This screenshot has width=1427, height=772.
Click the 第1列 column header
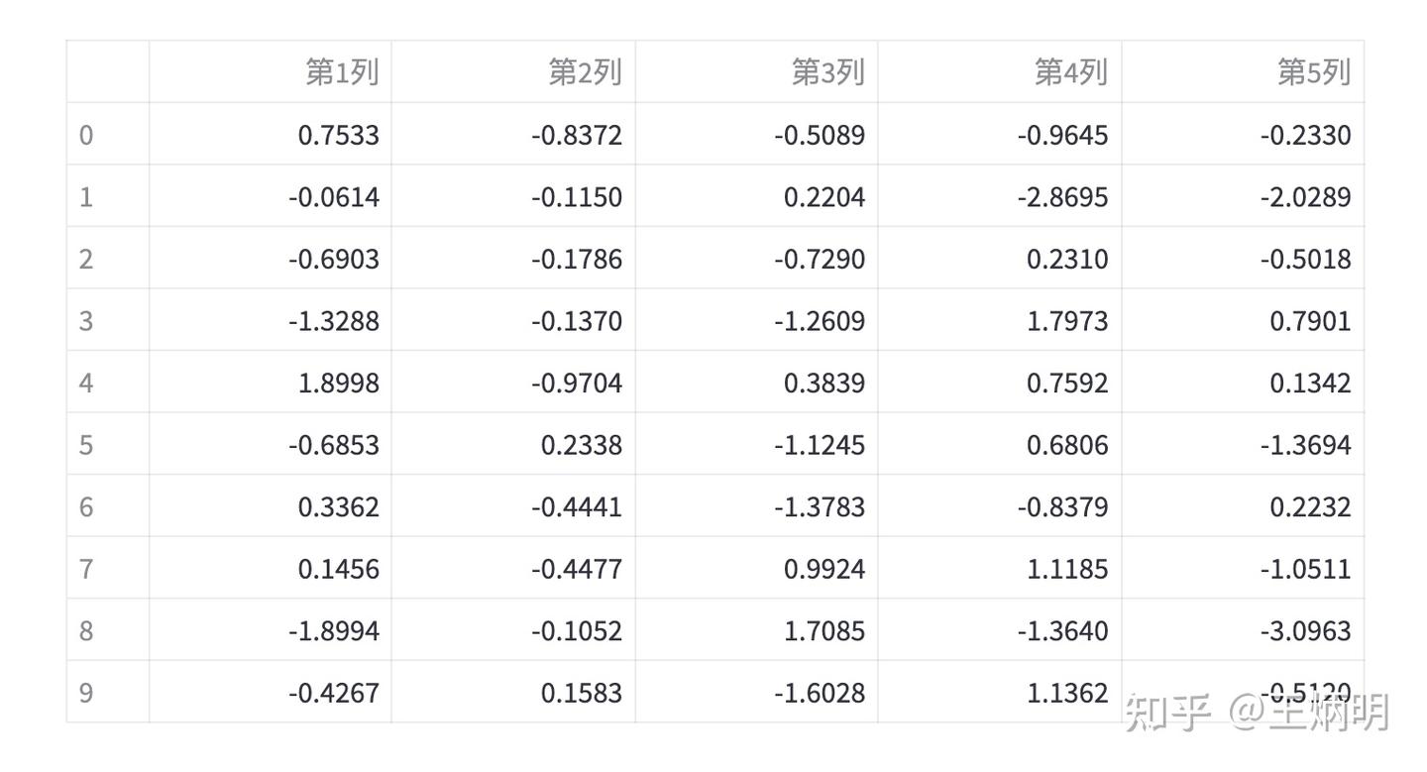271,72
